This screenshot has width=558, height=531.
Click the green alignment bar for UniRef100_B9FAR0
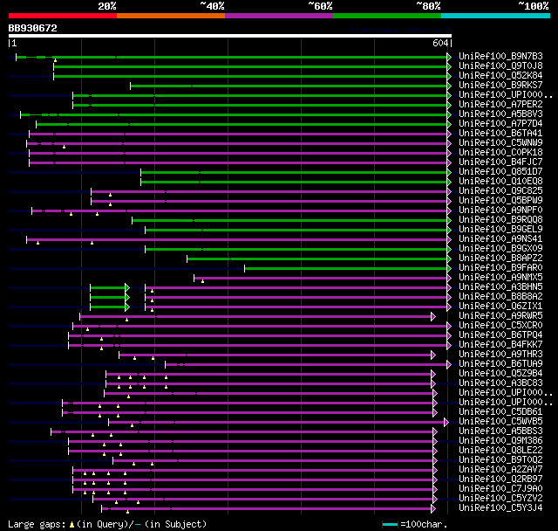(346, 269)
